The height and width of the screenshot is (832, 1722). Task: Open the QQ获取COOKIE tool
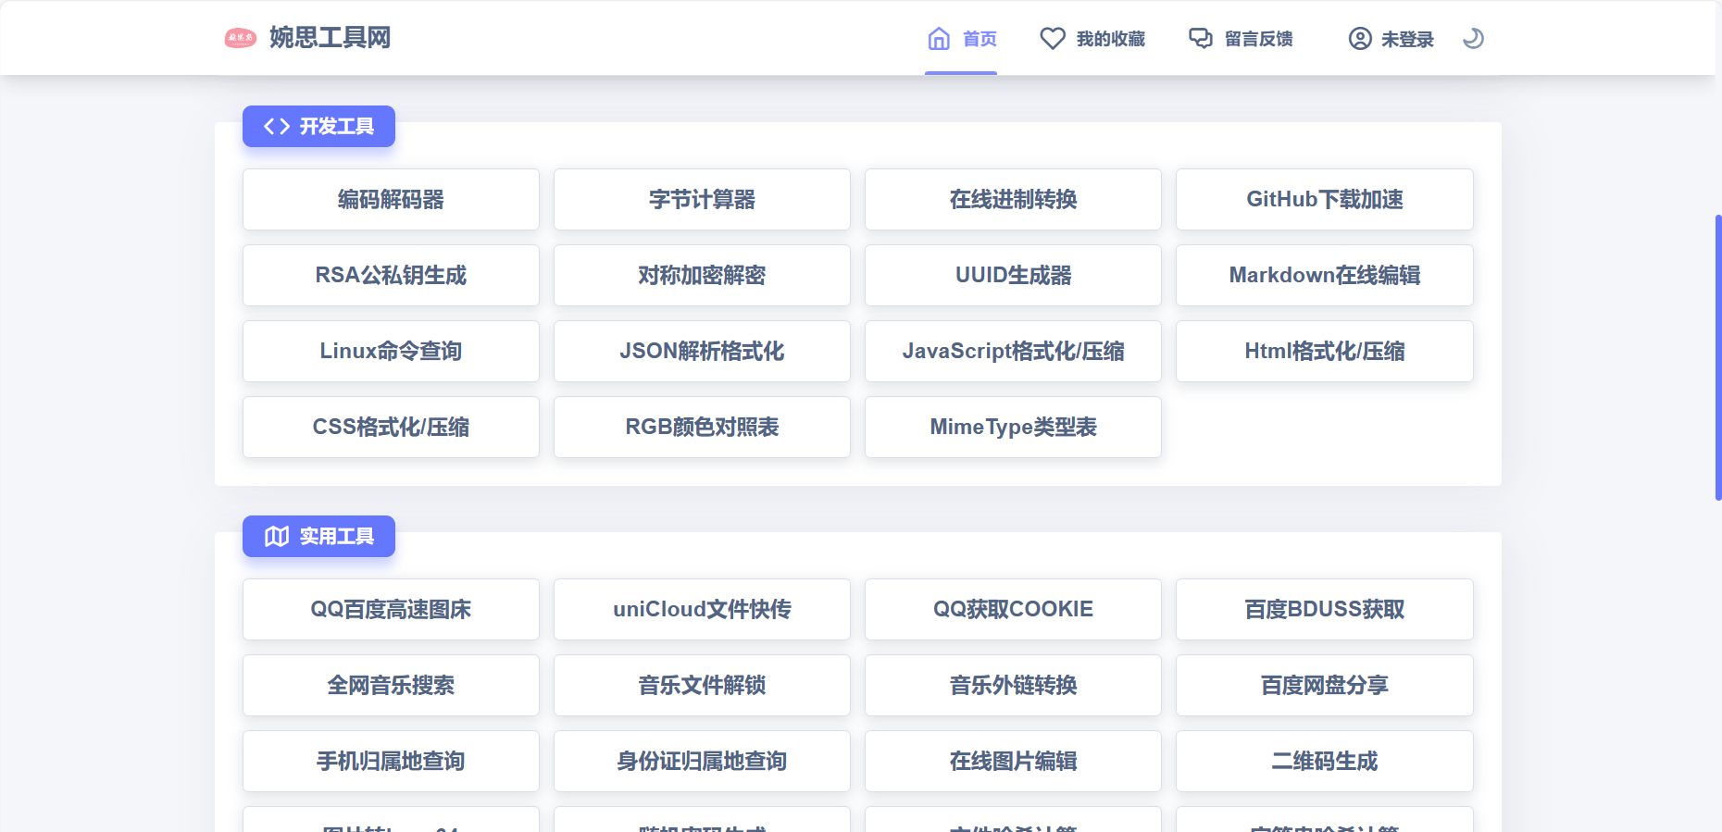pyautogui.click(x=1013, y=609)
